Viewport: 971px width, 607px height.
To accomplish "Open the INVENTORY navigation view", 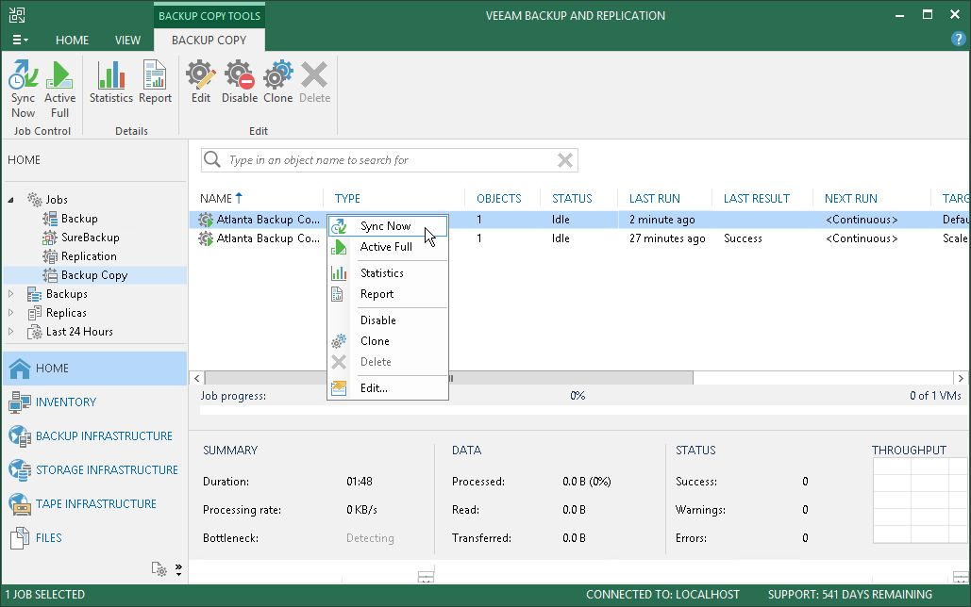I will click(94, 402).
